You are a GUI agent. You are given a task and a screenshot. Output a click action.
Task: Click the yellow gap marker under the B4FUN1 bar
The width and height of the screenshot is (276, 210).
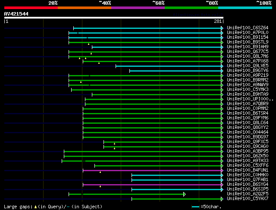pyautogui.click(x=100, y=172)
